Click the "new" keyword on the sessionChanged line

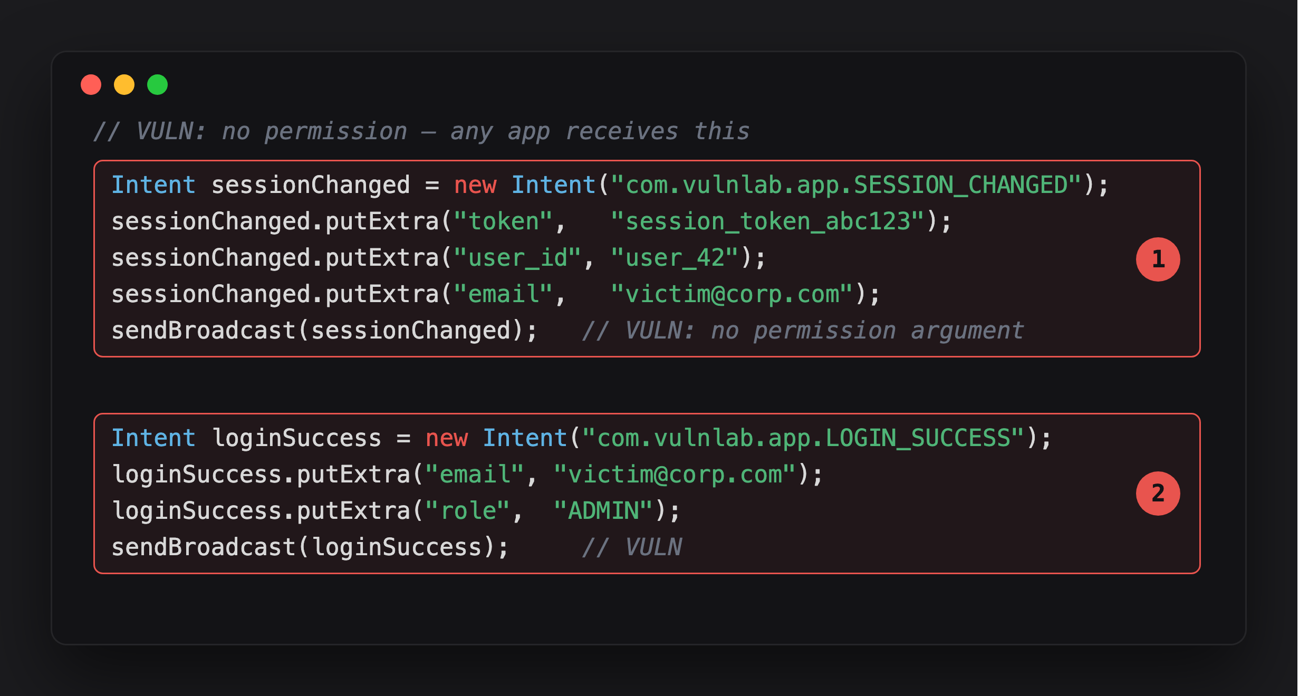pyautogui.click(x=475, y=185)
